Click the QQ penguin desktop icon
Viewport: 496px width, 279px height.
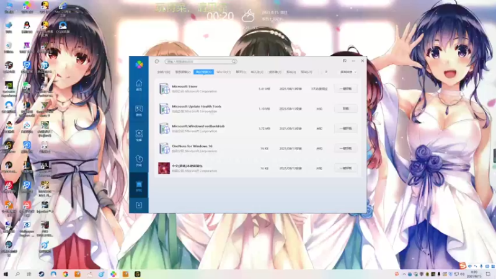27,26
